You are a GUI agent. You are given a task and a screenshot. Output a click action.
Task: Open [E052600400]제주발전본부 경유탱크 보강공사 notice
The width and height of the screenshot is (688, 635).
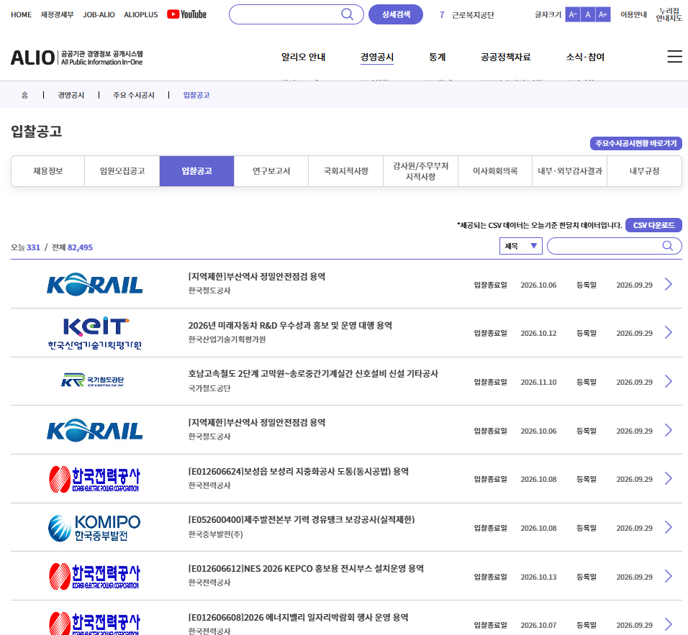tap(302, 520)
